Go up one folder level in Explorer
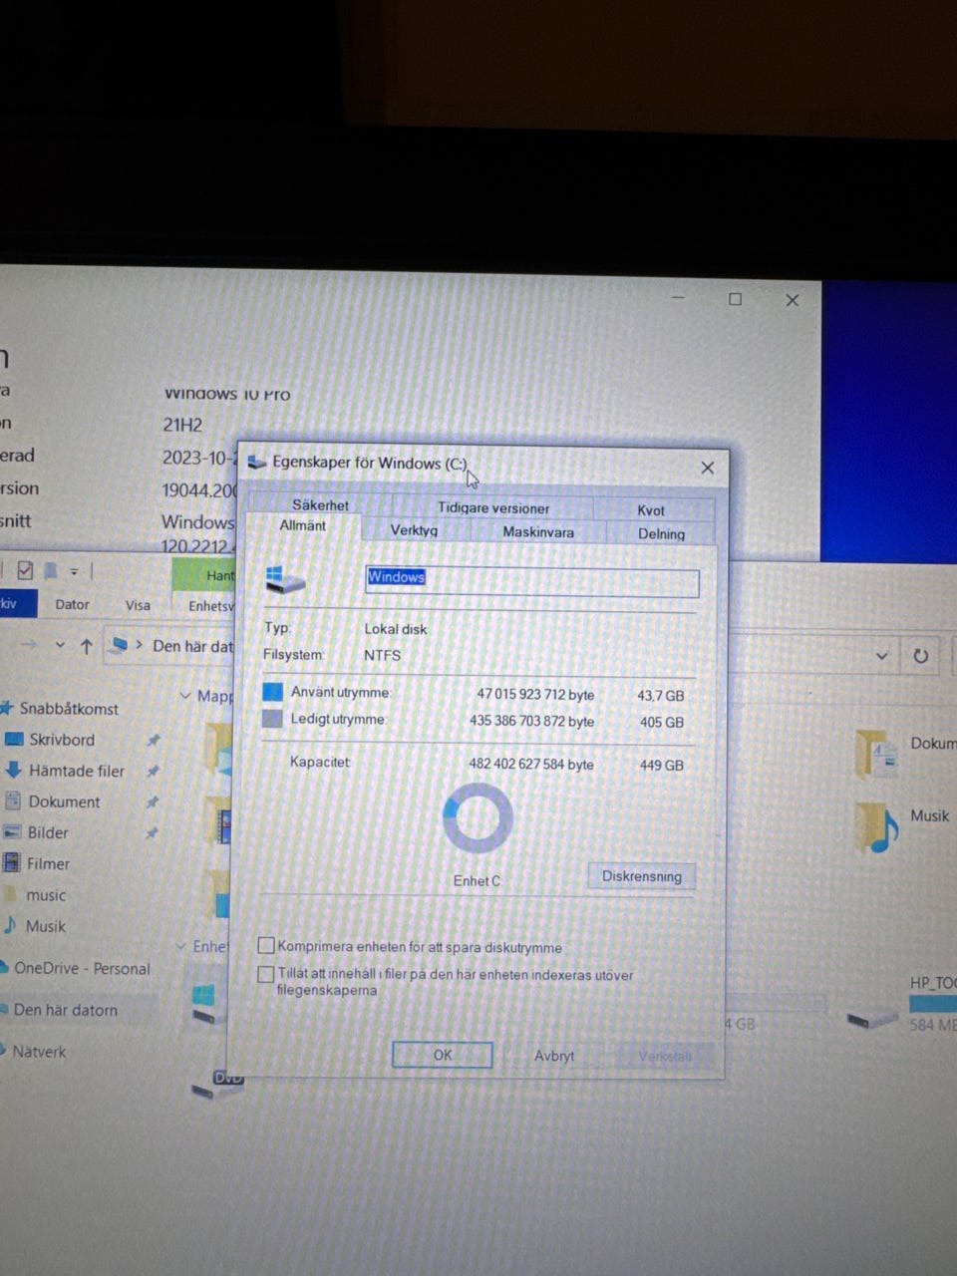Image resolution: width=957 pixels, height=1276 pixels. (x=87, y=646)
